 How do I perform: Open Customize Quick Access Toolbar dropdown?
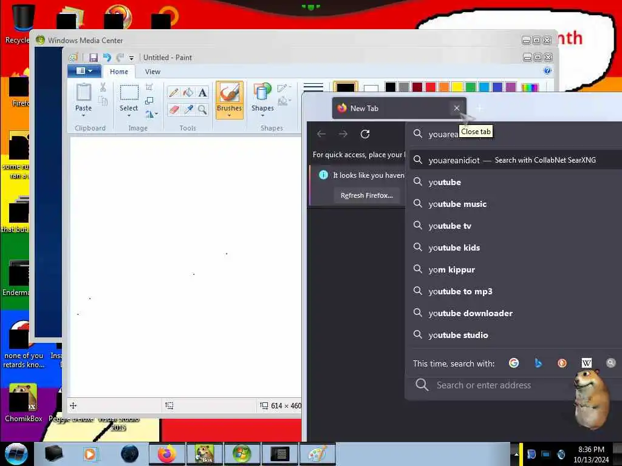(131, 58)
